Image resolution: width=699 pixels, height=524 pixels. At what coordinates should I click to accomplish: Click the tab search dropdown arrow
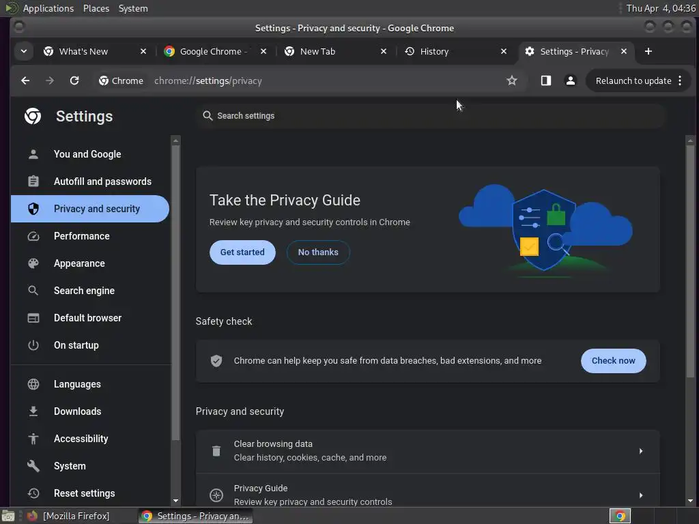(x=24, y=51)
